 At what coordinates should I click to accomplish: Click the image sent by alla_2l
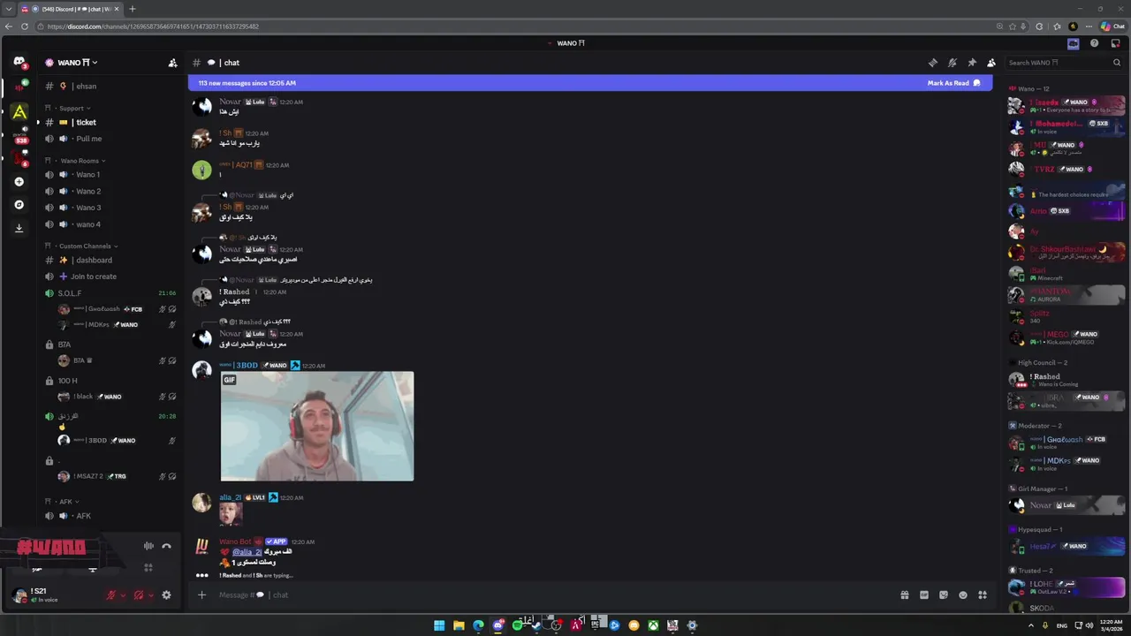pos(231,514)
